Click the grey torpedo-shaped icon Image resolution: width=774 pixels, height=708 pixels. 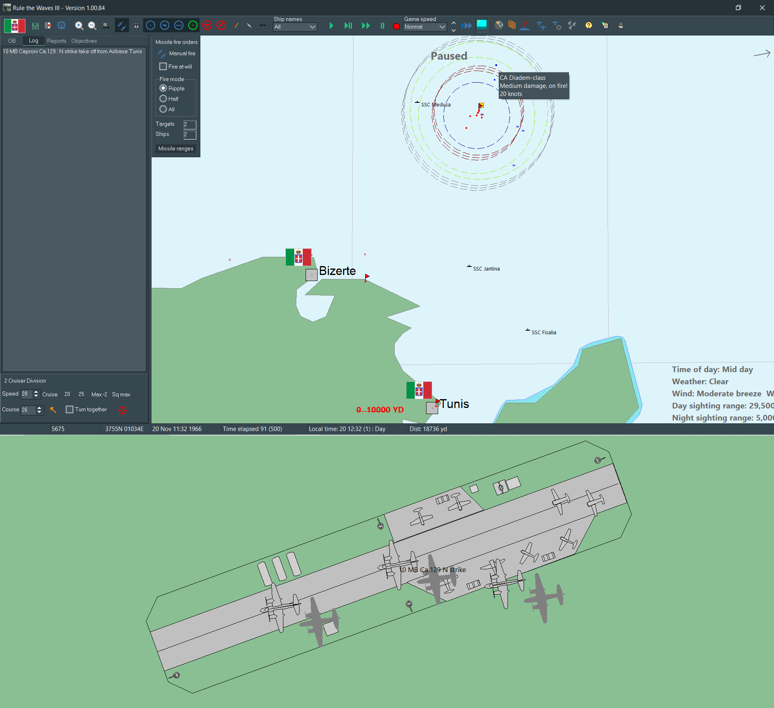coord(249,26)
